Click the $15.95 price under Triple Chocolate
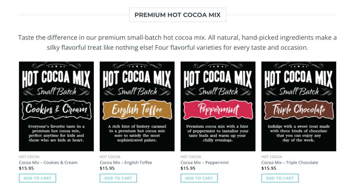Image resolution: width=357 pixels, height=191 pixels. 269,168
